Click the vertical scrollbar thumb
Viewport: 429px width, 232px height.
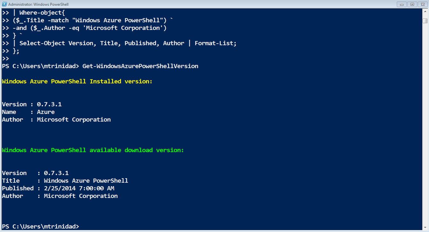(425, 21)
